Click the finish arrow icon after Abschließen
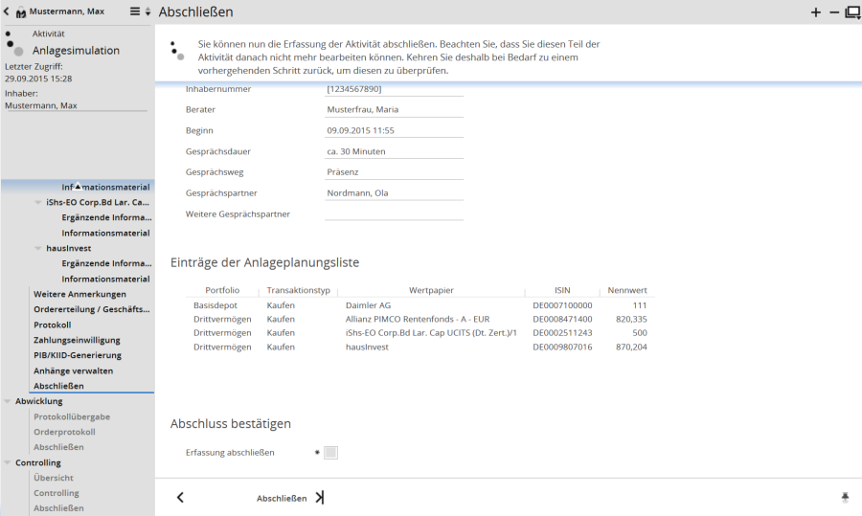The width and height of the screenshot is (862, 516). (x=320, y=497)
